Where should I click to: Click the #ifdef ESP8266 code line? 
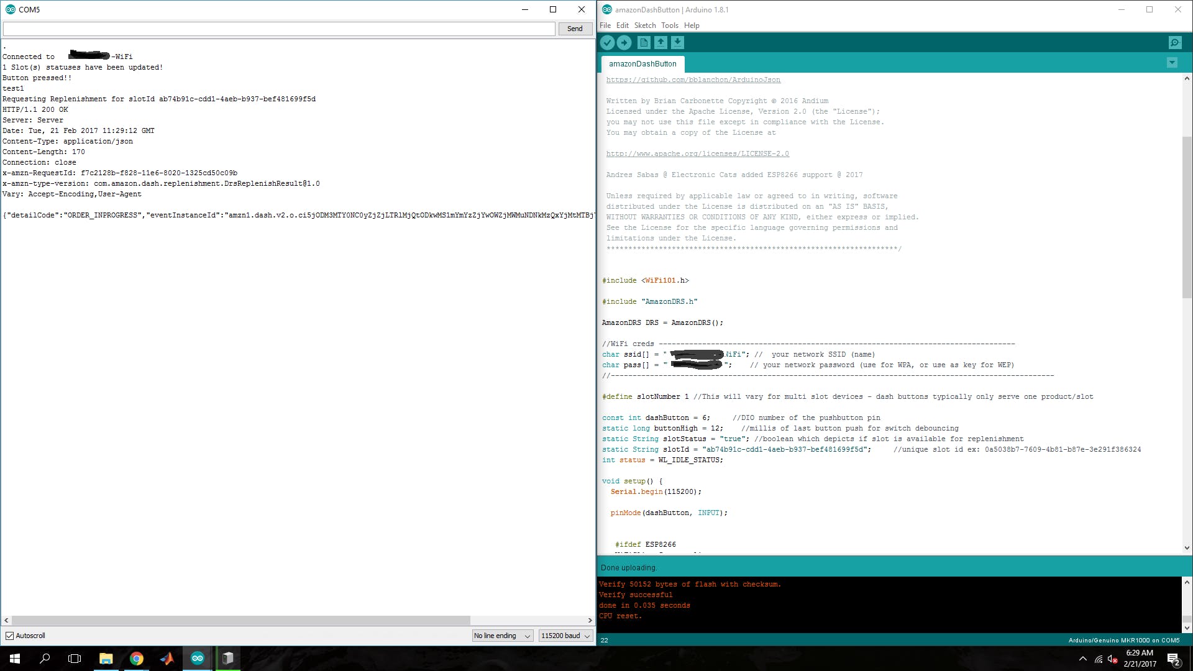tap(646, 544)
